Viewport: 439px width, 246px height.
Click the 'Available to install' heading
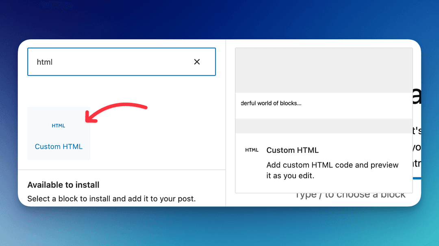point(63,185)
